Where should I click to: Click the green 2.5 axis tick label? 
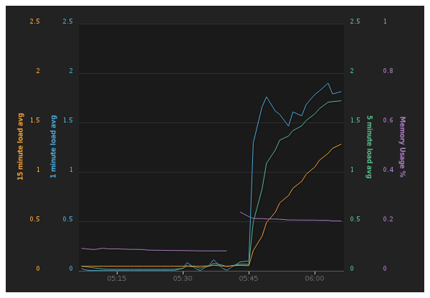tap(355, 21)
